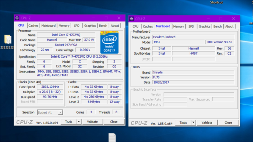The width and height of the screenshot is (253, 142).
Task: Close the left CPU-Z window with X
Action: point(119,18)
